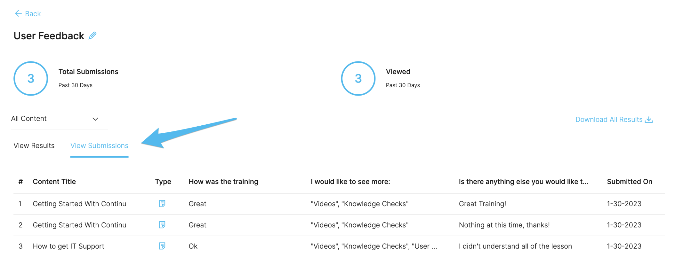Go Back to previous page
Image resolution: width=683 pixels, height=266 pixels.
click(28, 13)
